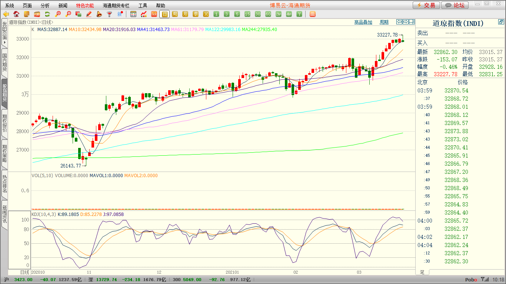Click the left arrow chart navigation icon
The width and height of the screenshot is (506, 284).
coord(399,22)
